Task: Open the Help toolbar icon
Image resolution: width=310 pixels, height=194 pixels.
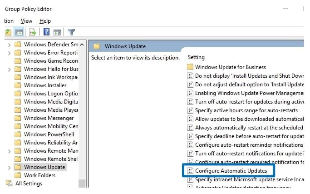Action: (x=46, y=32)
